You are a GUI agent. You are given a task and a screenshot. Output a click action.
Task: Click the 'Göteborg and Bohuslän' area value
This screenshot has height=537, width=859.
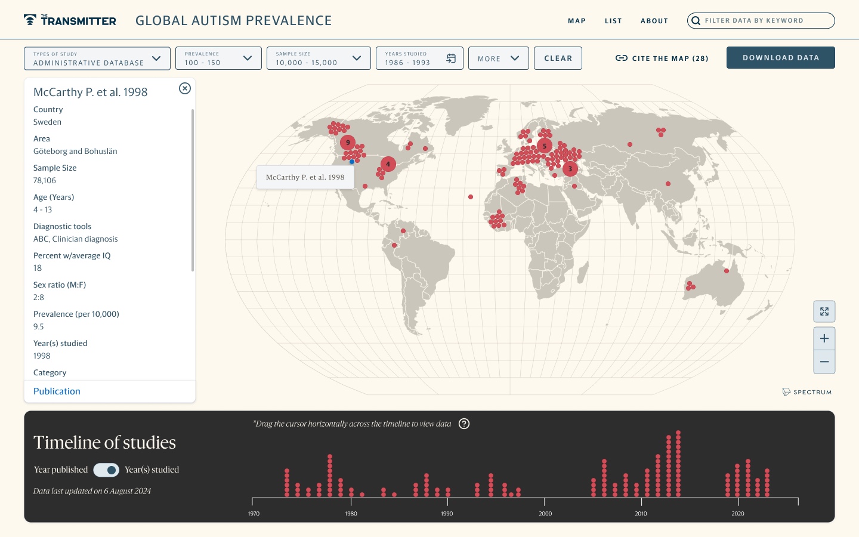75,152
